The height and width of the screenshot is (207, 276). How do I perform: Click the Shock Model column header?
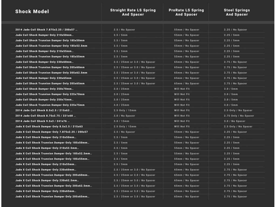(32, 12)
